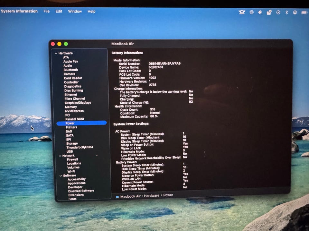
Task: Select Extensions under Software
Action: [76, 195]
